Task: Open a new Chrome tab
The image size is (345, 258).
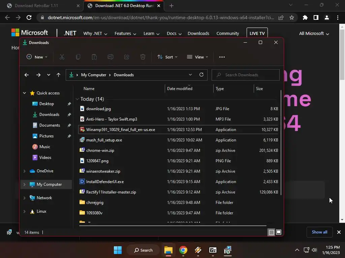Action: (x=171, y=6)
